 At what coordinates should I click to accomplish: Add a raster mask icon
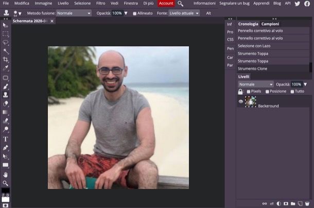coord(286,203)
